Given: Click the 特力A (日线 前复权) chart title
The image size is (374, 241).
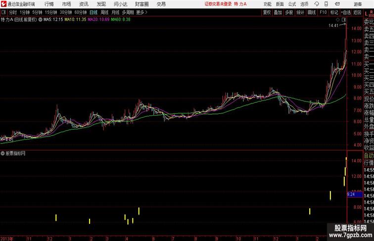Looking at the screenshot, I should (19, 20).
